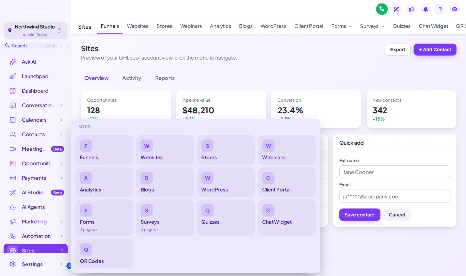Click the Add Contact button
The width and height of the screenshot is (466, 276).
tap(435, 50)
